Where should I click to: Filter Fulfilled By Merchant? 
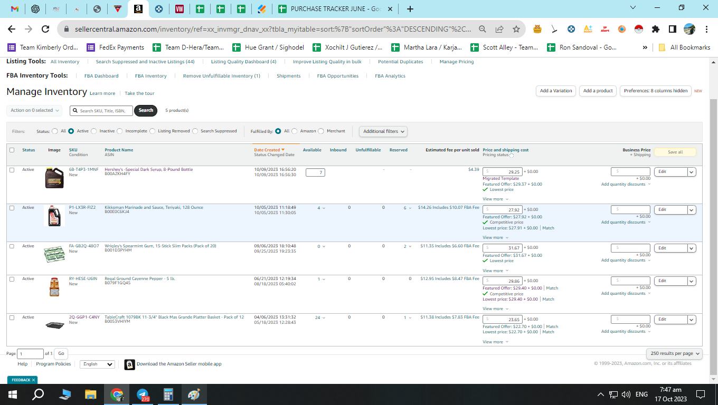click(321, 131)
